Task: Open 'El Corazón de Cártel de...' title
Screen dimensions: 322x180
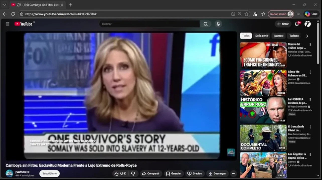Action: point(296,128)
